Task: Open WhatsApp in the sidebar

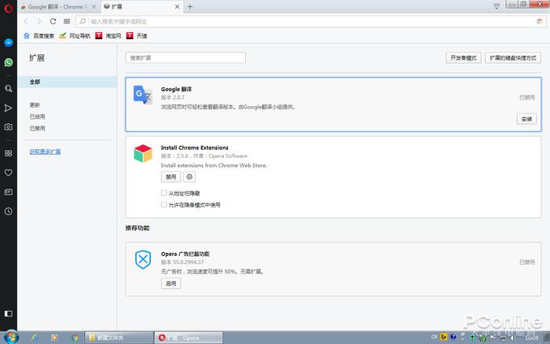Action: (x=9, y=62)
